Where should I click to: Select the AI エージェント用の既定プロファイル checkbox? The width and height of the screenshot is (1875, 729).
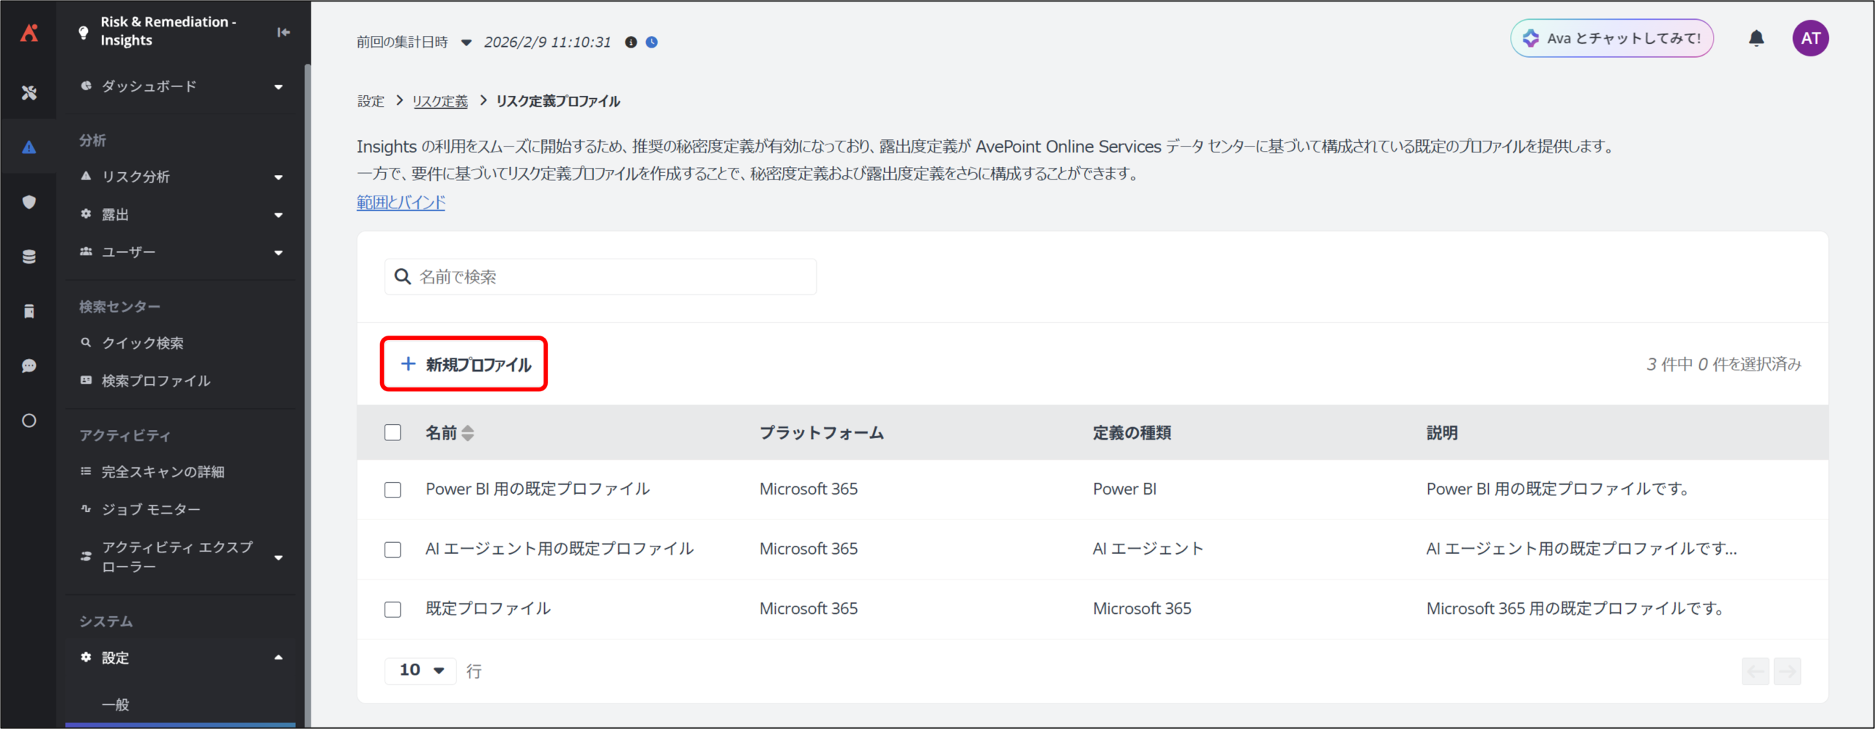click(393, 549)
